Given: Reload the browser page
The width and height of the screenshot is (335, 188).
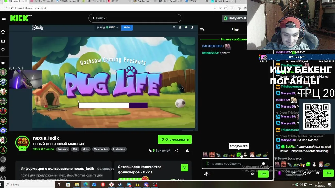Looking at the screenshot, I should click(6, 8).
